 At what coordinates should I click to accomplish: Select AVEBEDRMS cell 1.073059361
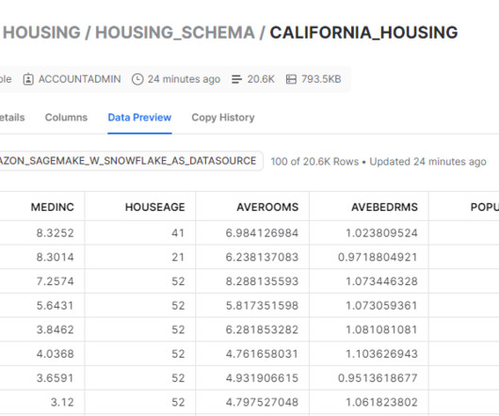pyautogui.click(x=369, y=305)
